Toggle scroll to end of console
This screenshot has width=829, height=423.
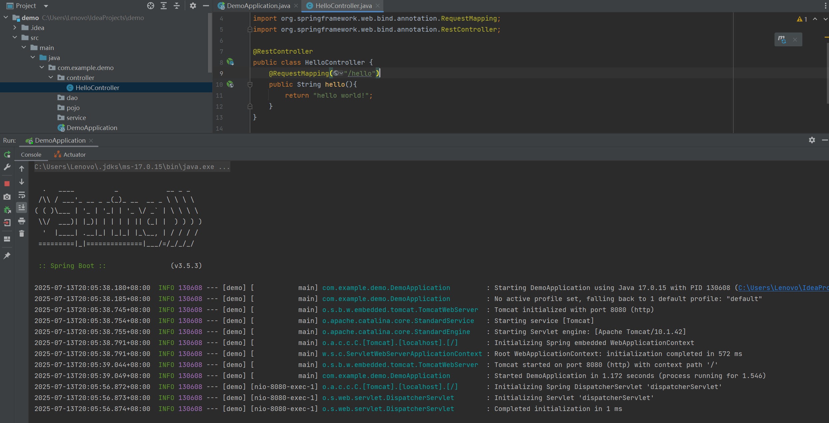click(x=22, y=207)
